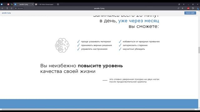
Task: Click the text затормозить старение
Action: coord(135,45)
